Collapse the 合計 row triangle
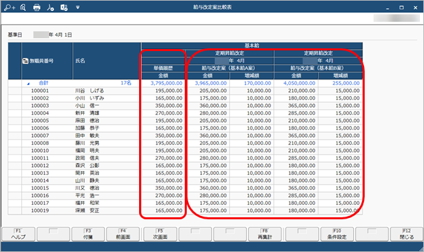 (28, 84)
